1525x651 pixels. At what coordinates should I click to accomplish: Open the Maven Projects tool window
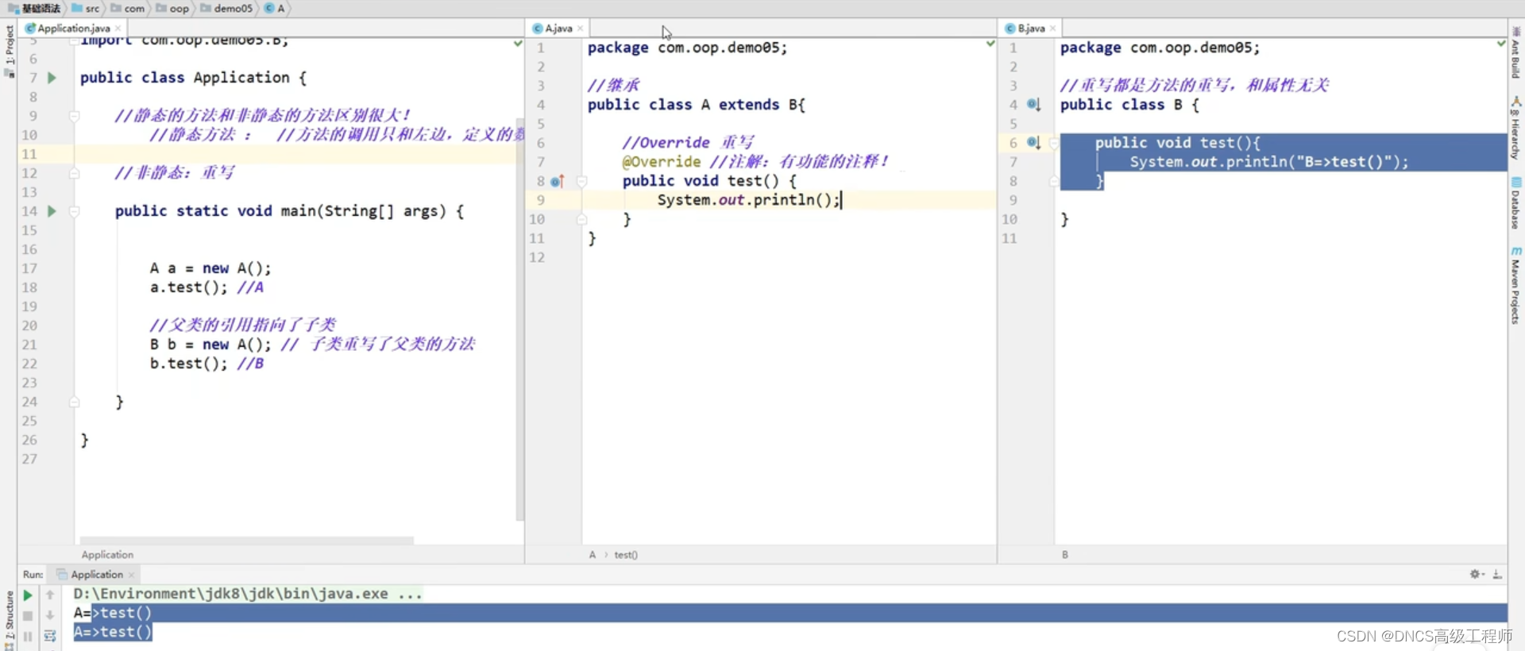1515,285
